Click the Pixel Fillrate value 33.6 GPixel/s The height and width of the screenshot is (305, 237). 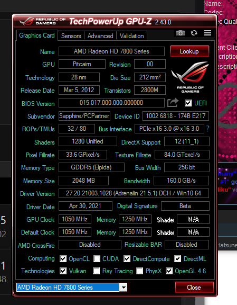83,155
